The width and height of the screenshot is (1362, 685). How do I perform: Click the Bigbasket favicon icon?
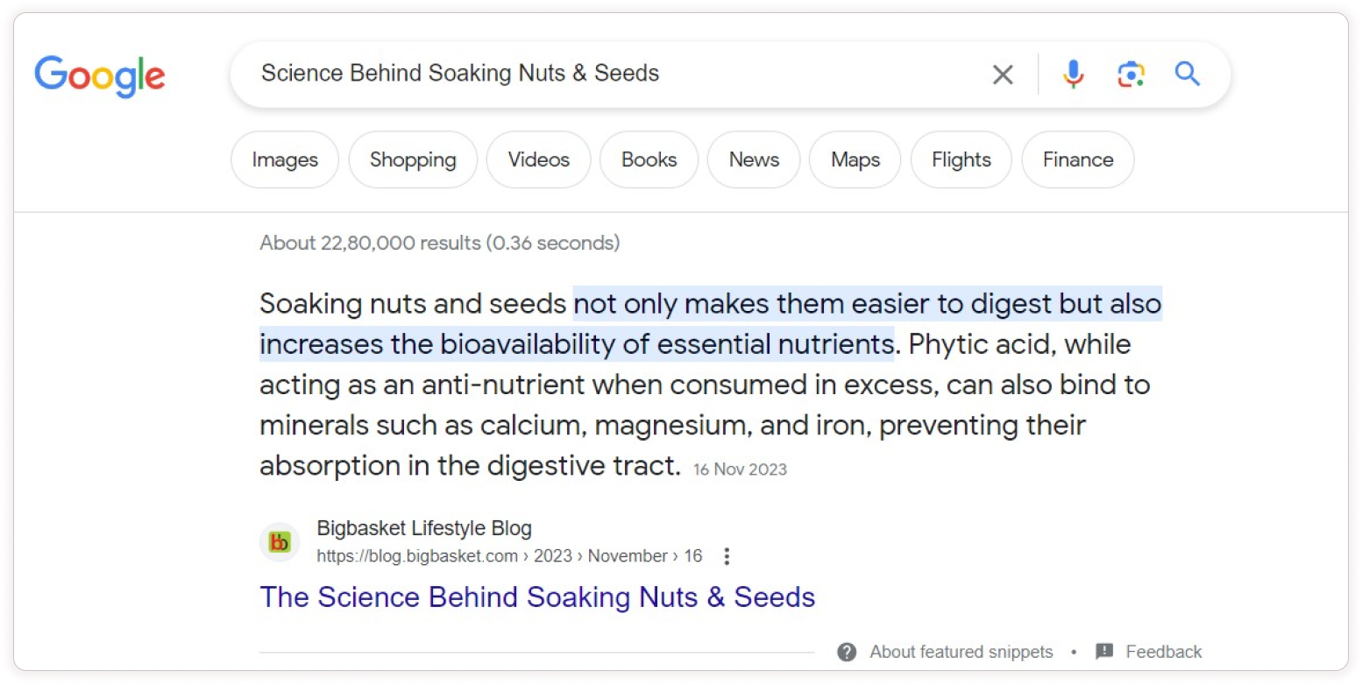pos(280,543)
